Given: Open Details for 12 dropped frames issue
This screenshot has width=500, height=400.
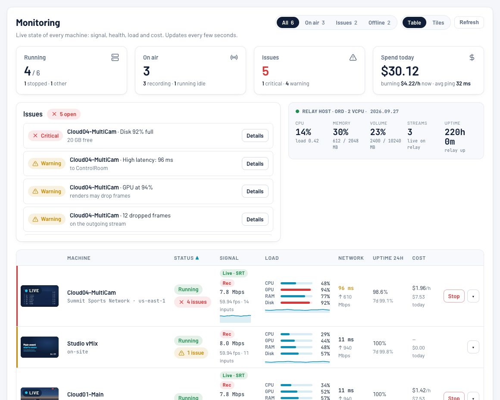Looking at the screenshot, I should pyautogui.click(x=255, y=220).
